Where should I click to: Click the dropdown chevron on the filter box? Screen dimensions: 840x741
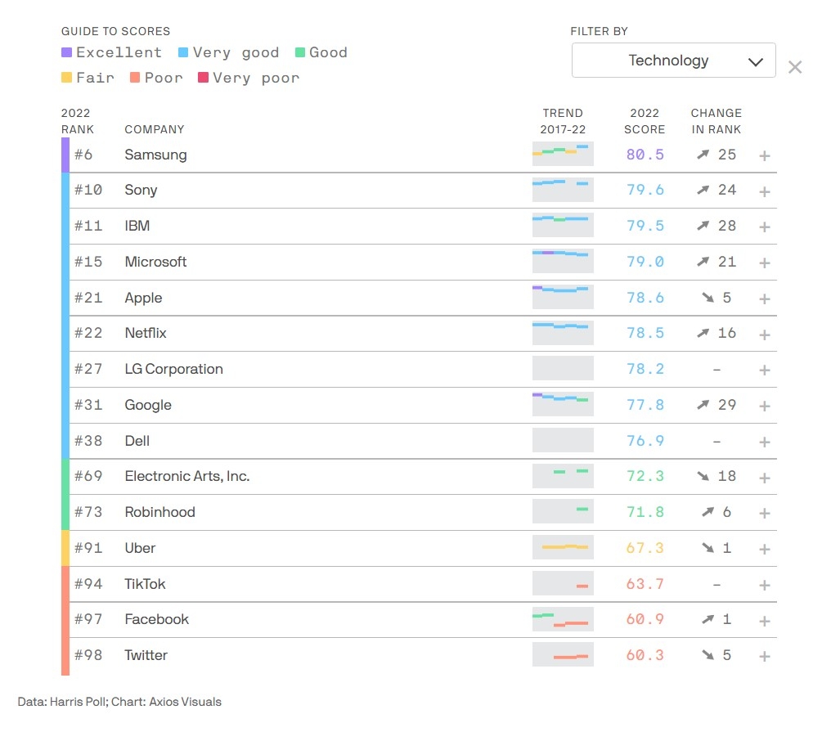(x=755, y=60)
